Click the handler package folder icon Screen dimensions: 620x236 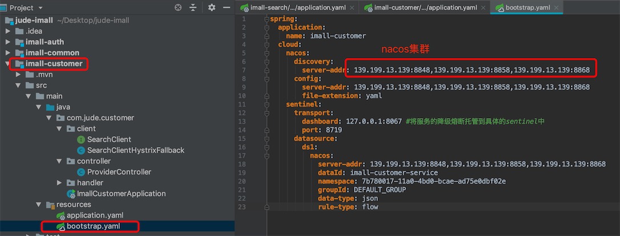pos(71,183)
